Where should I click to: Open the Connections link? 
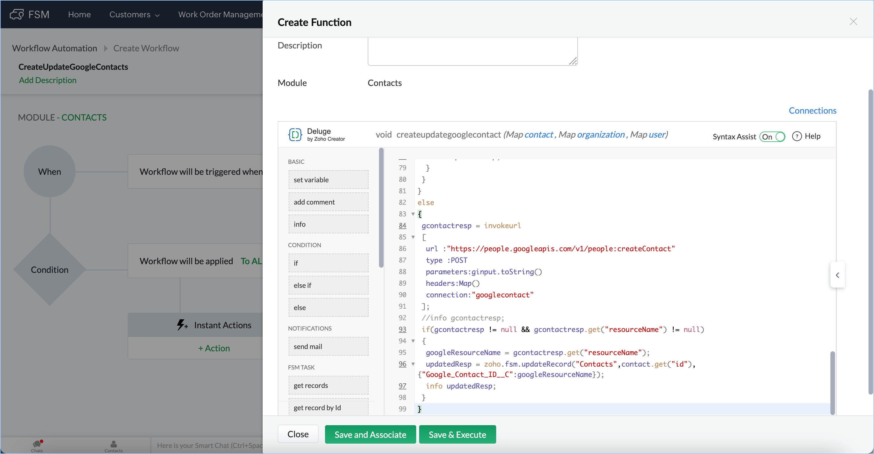(812, 110)
